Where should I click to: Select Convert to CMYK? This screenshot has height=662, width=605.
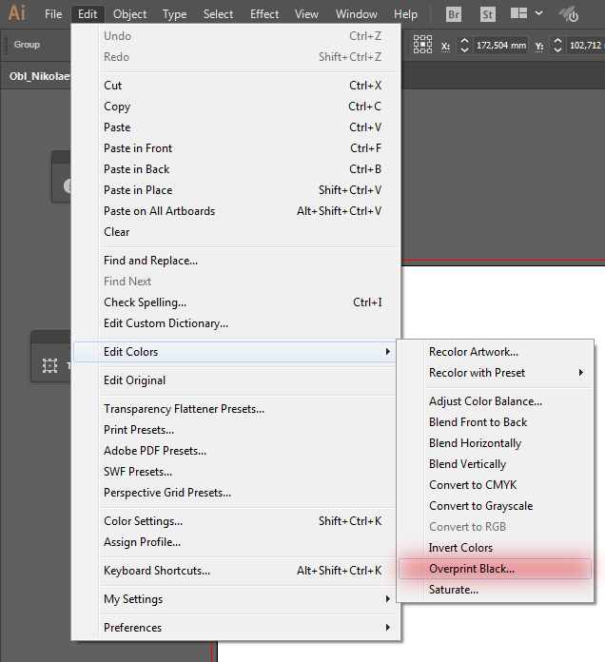[x=496, y=485]
